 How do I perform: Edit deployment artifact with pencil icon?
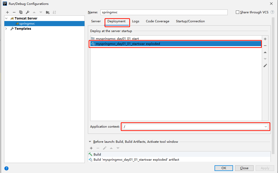tap(265, 66)
